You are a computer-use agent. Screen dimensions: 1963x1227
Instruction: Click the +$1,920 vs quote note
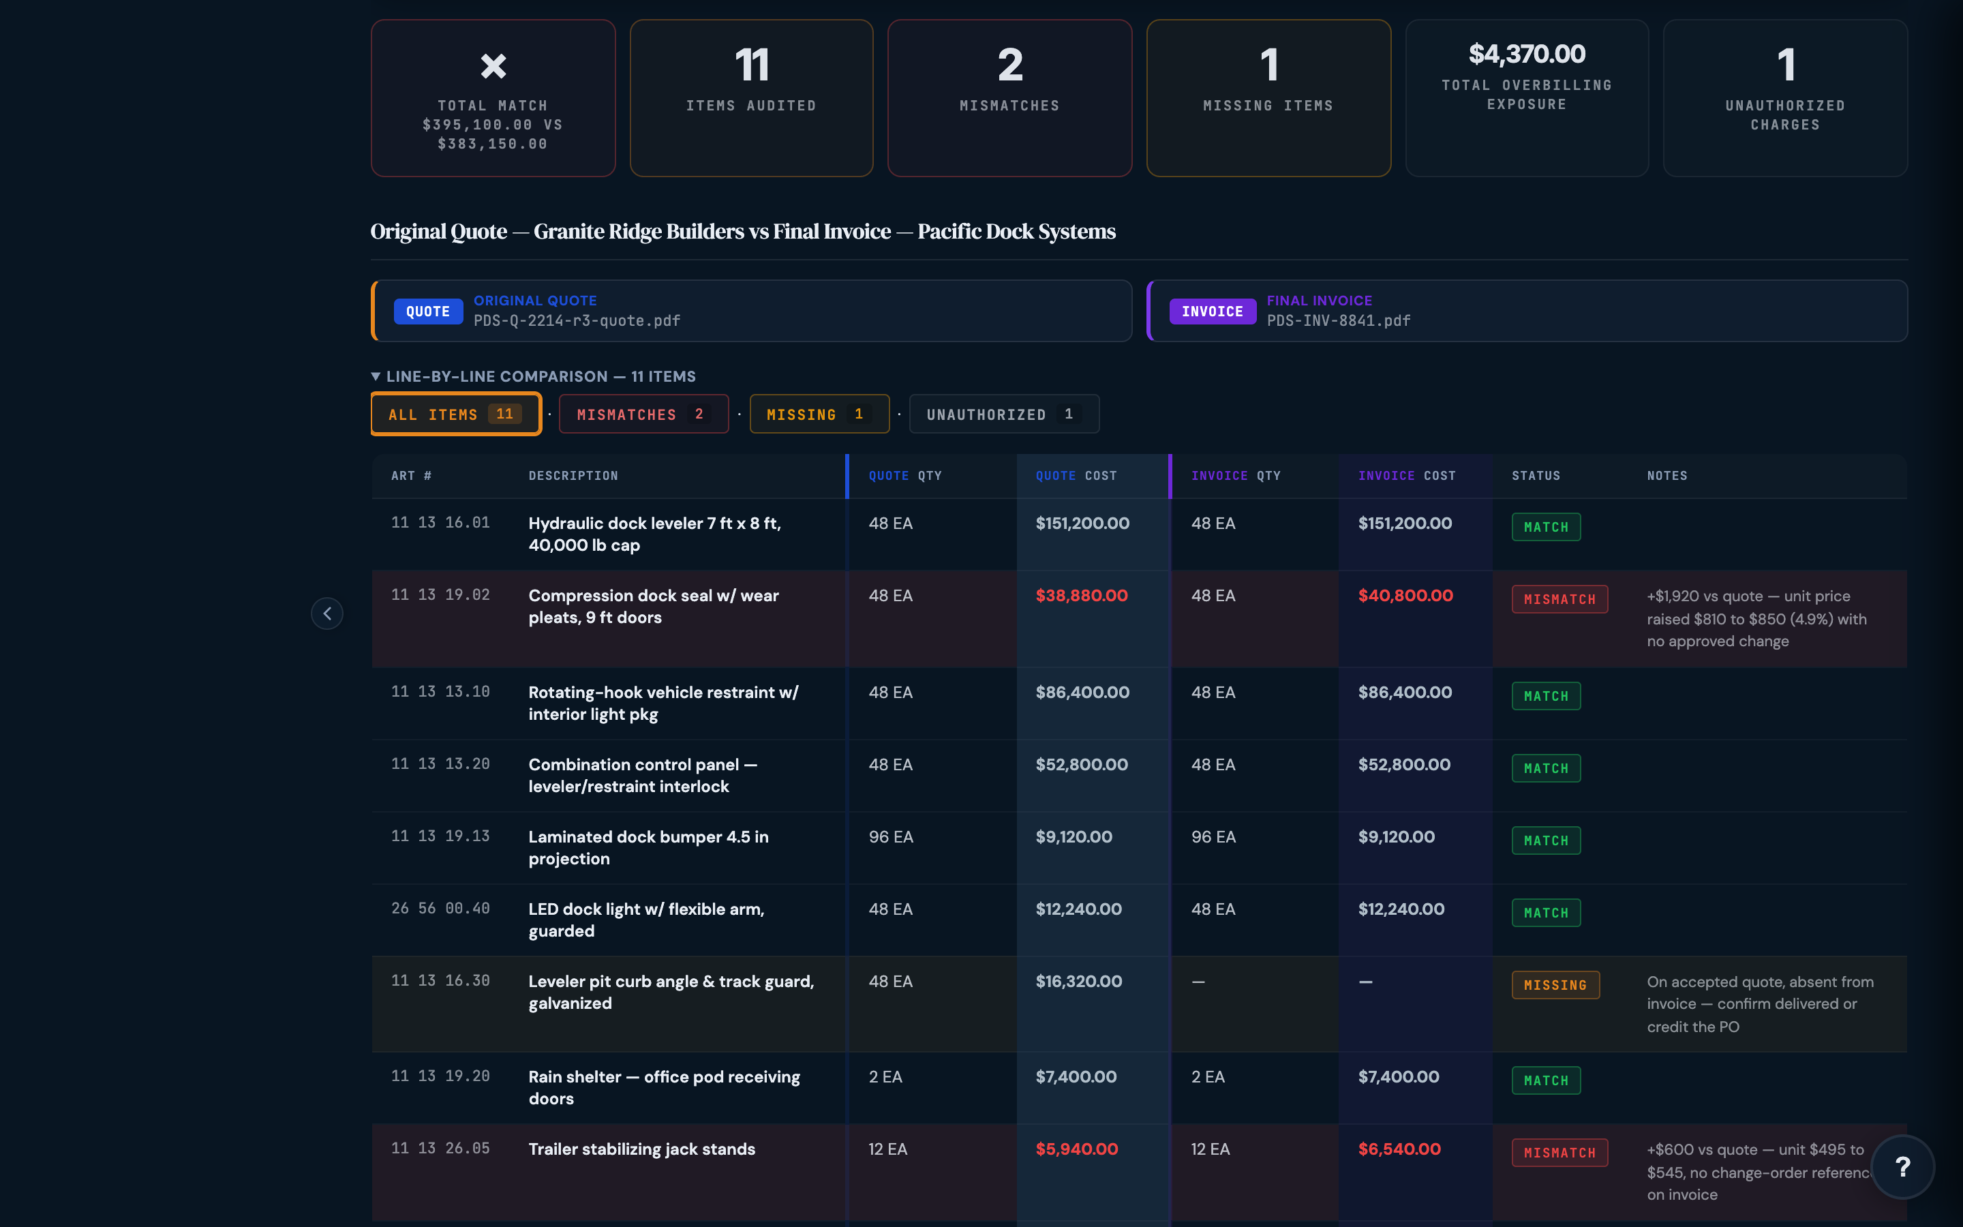pos(1757,619)
